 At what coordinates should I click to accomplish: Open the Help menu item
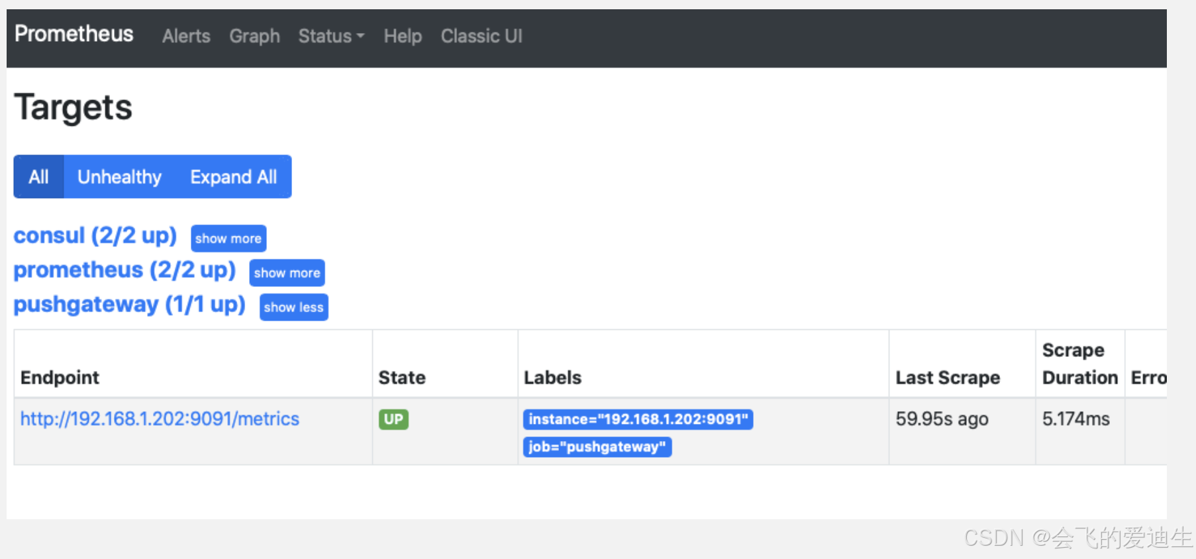point(403,36)
